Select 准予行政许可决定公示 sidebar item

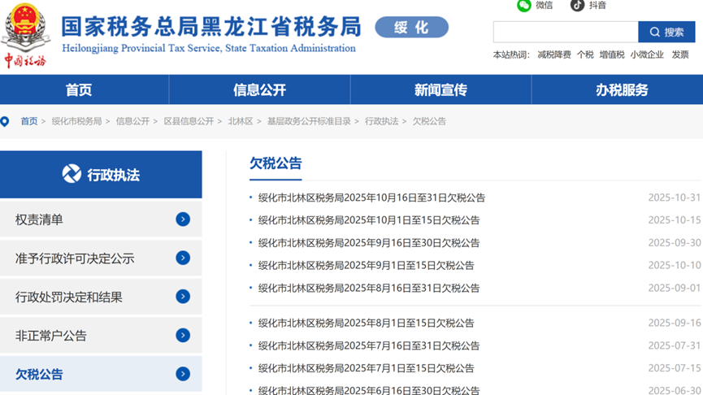(101, 258)
